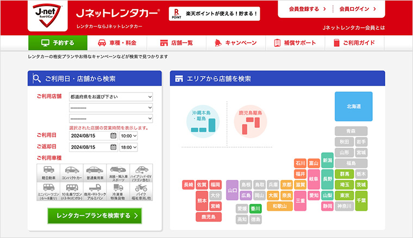Select 千葉 on the area map
This screenshot has height=238, width=413.
coord(361,201)
